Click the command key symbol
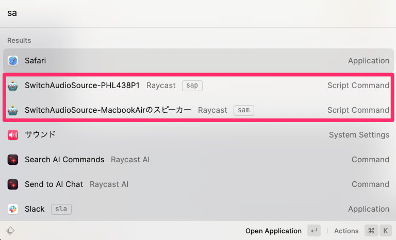The image size is (396, 240). [371, 231]
